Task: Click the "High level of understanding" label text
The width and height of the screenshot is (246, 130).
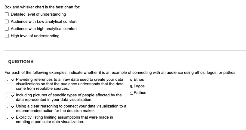Action: coord(35,36)
